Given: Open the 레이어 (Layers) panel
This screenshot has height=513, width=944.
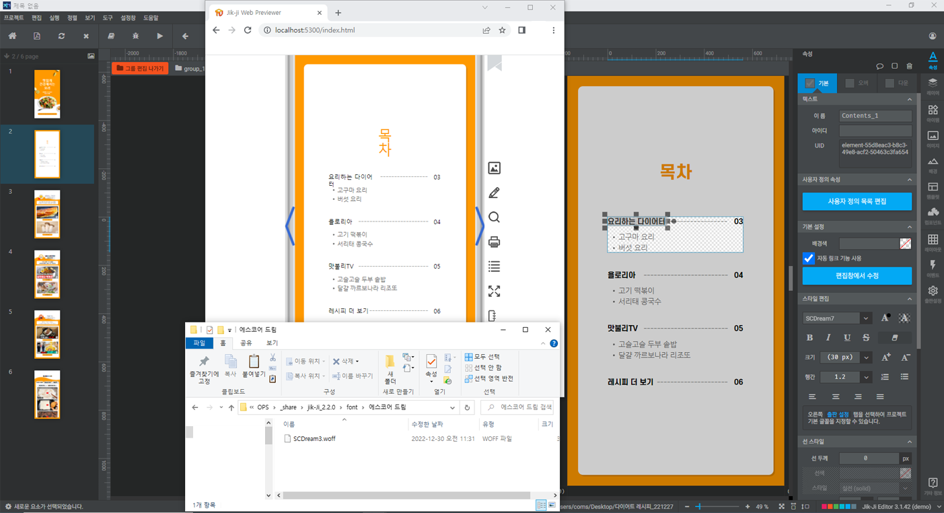Looking at the screenshot, I should pos(933,81).
